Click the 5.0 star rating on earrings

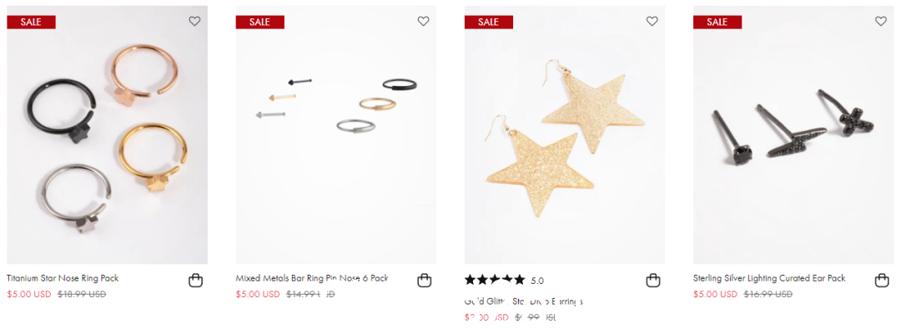click(504, 281)
